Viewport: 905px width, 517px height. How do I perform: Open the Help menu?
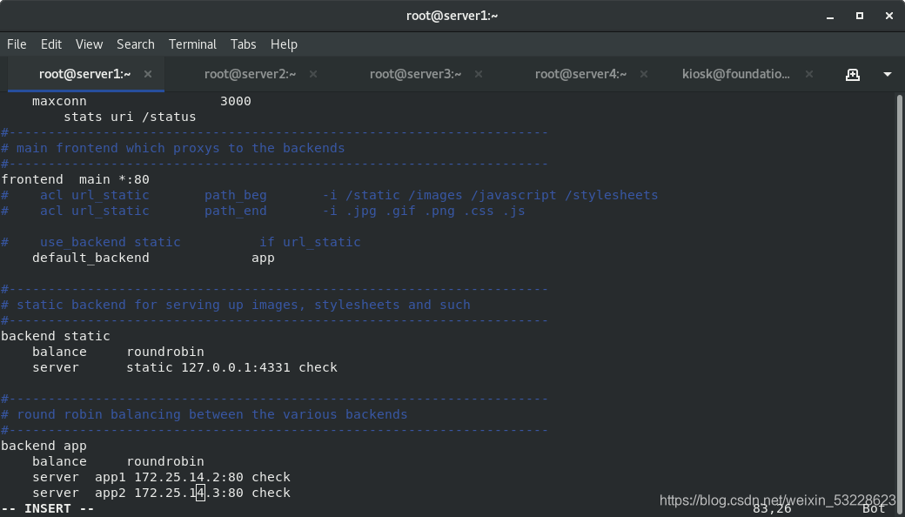coord(284,44)
